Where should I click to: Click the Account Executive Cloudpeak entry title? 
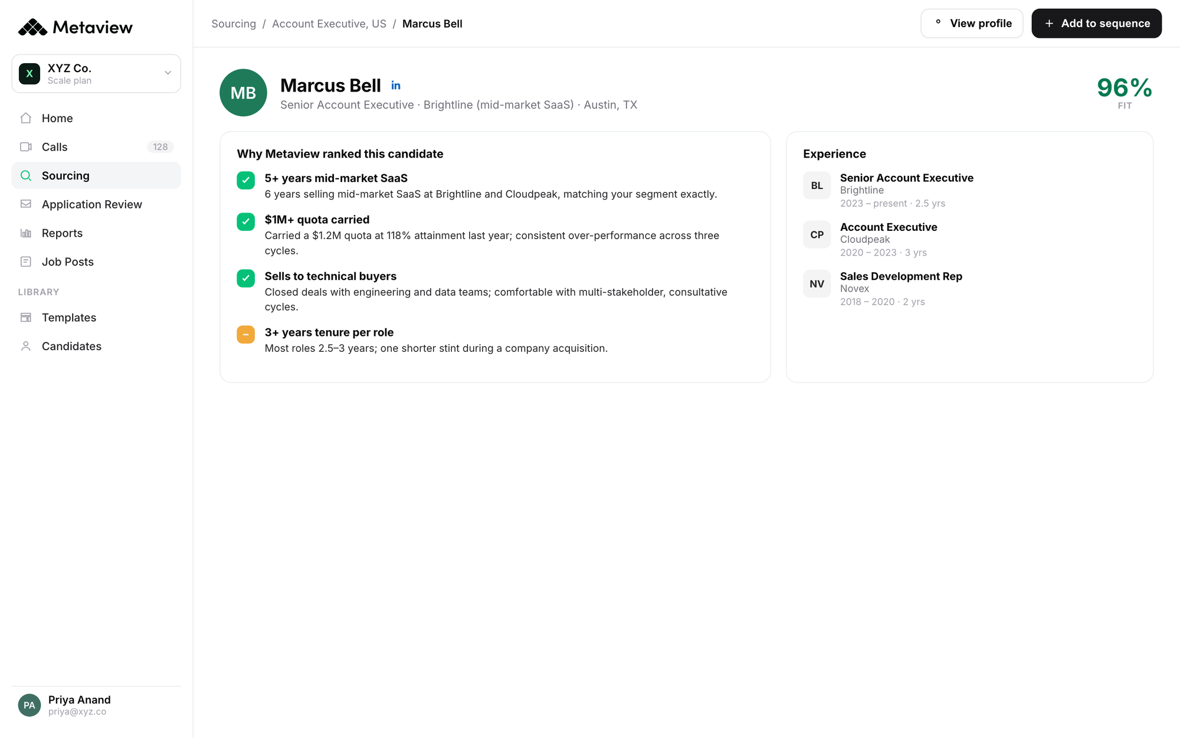[889, 227]
